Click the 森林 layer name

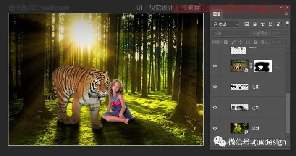pyautogui.click(x=256, y=128)
